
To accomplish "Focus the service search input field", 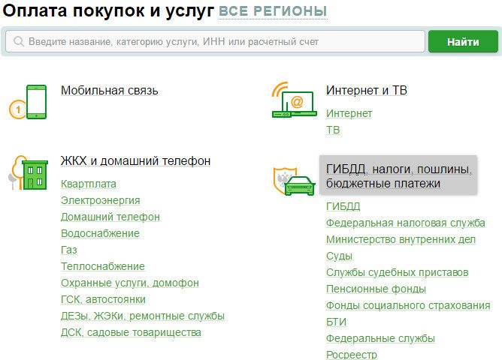I will click(x=215, y=41).
